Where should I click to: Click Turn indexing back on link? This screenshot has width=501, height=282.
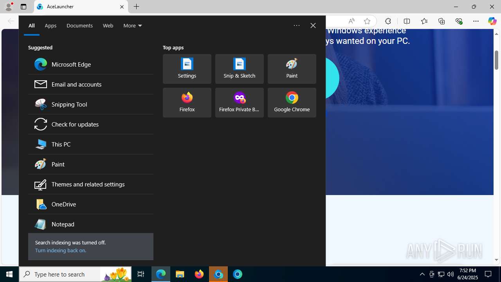(60, 250)
